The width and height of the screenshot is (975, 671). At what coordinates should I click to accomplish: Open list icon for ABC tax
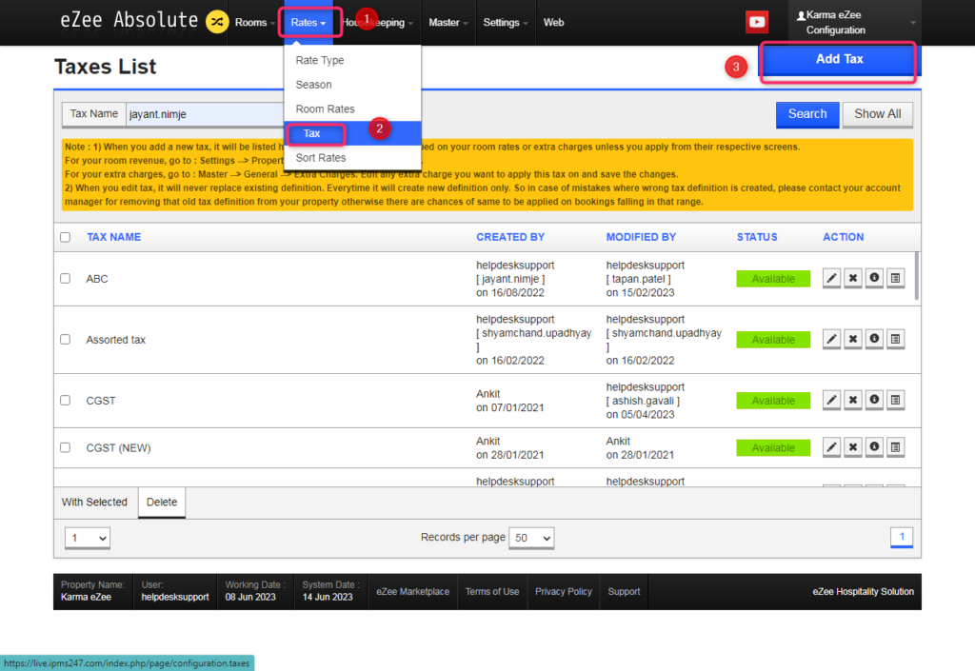(x=895, y=278)
